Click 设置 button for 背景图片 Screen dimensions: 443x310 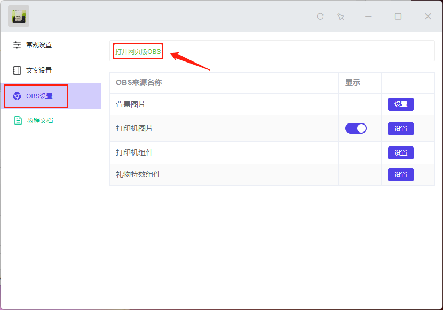click(x=400, y=104)
